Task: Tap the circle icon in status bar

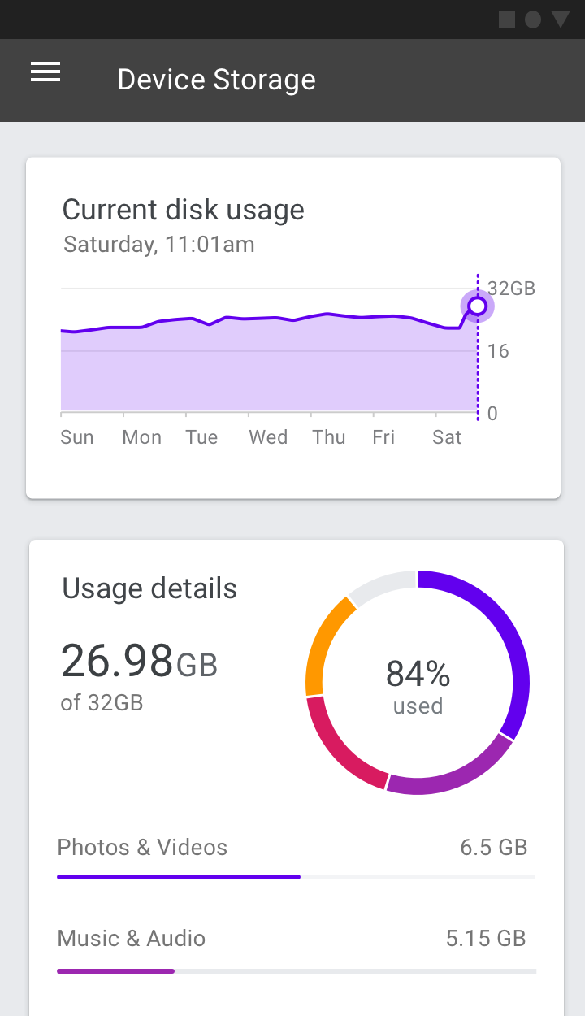Action: 533,20
